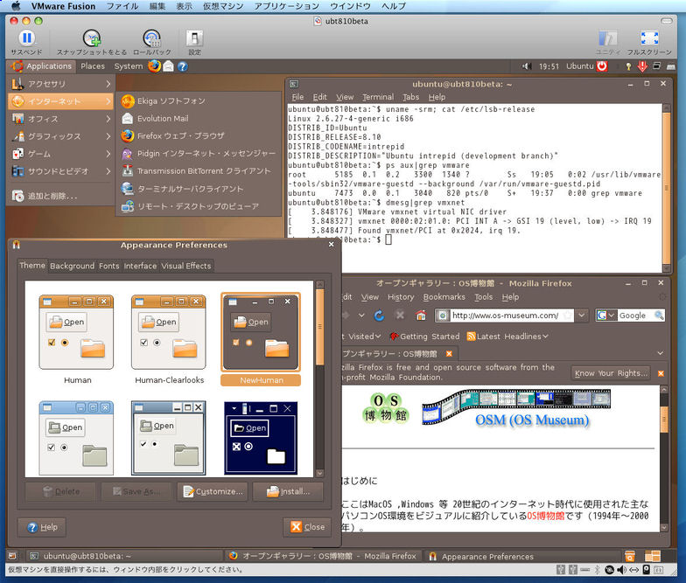This screenshot has height=583, width=686.
Task: Click the Firefox search magnifier icon
Action: (658, 315)
